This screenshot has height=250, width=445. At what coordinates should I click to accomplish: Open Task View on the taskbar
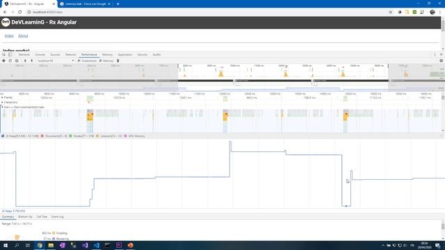pyautogui.click(x=28, y=245)
